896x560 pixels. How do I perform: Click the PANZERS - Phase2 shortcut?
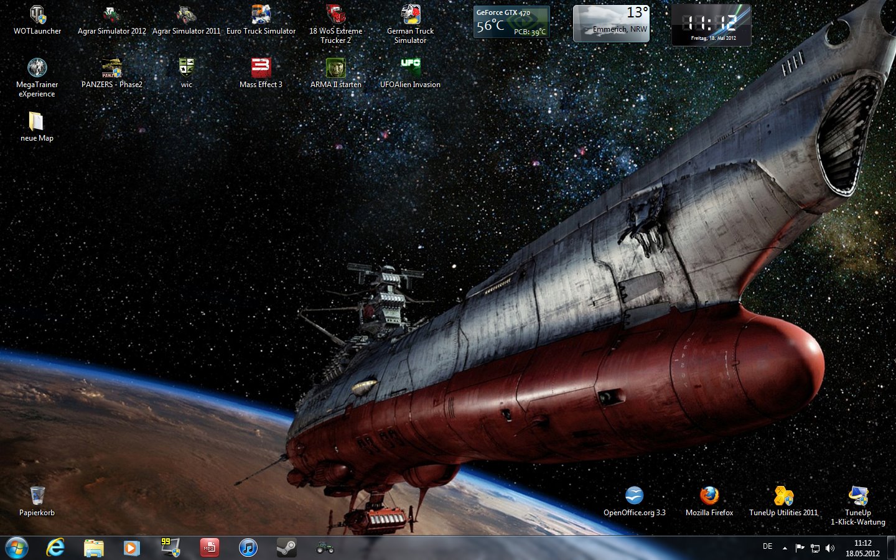112,68
